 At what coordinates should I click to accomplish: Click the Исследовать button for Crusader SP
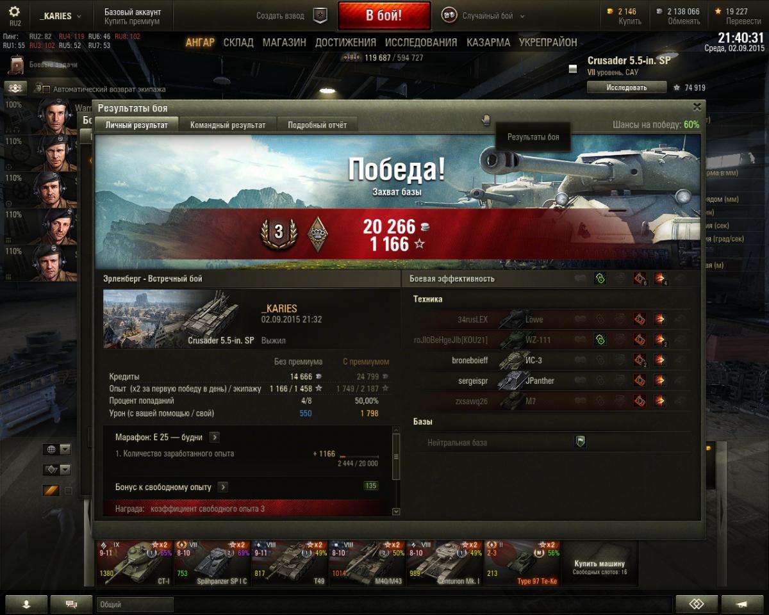(627, 88)
